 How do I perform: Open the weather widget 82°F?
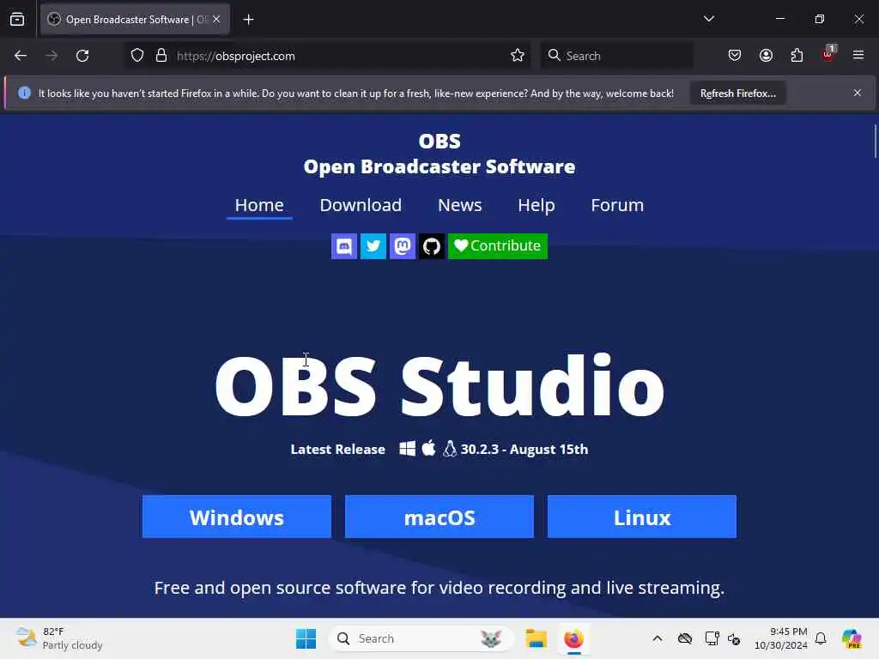click(59, 638)
